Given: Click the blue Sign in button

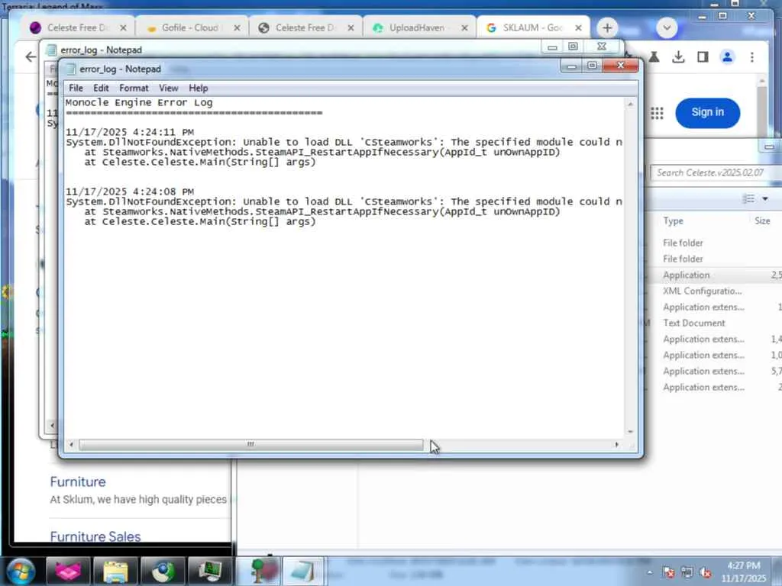Looking at the screenshot, I should point(708,113).
